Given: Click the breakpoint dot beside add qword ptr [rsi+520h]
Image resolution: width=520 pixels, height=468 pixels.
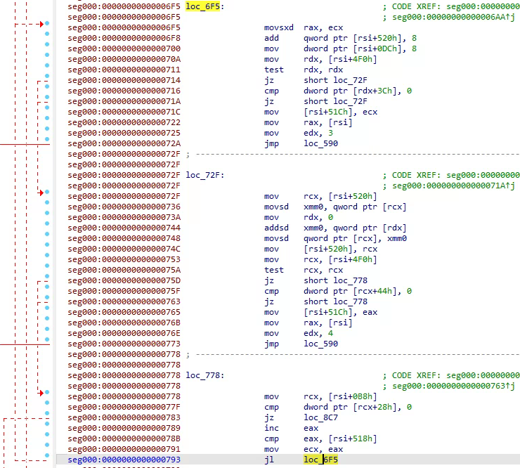Looking at the screenshot, I should tap(47, 38).
